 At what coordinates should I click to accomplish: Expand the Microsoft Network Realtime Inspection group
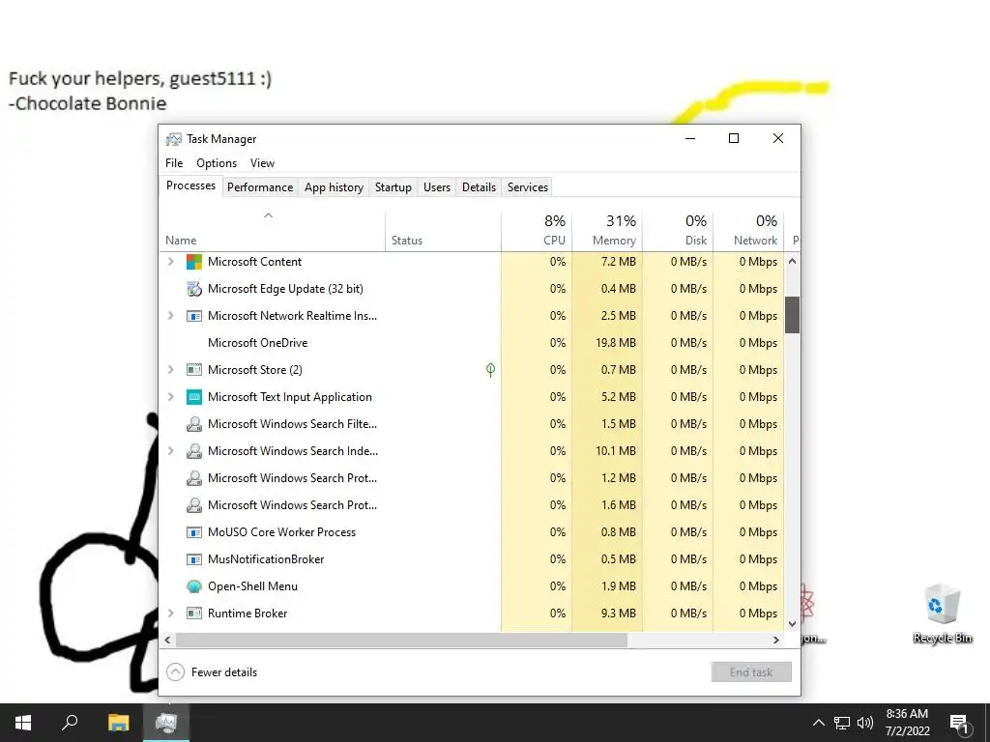click(170, 316)
